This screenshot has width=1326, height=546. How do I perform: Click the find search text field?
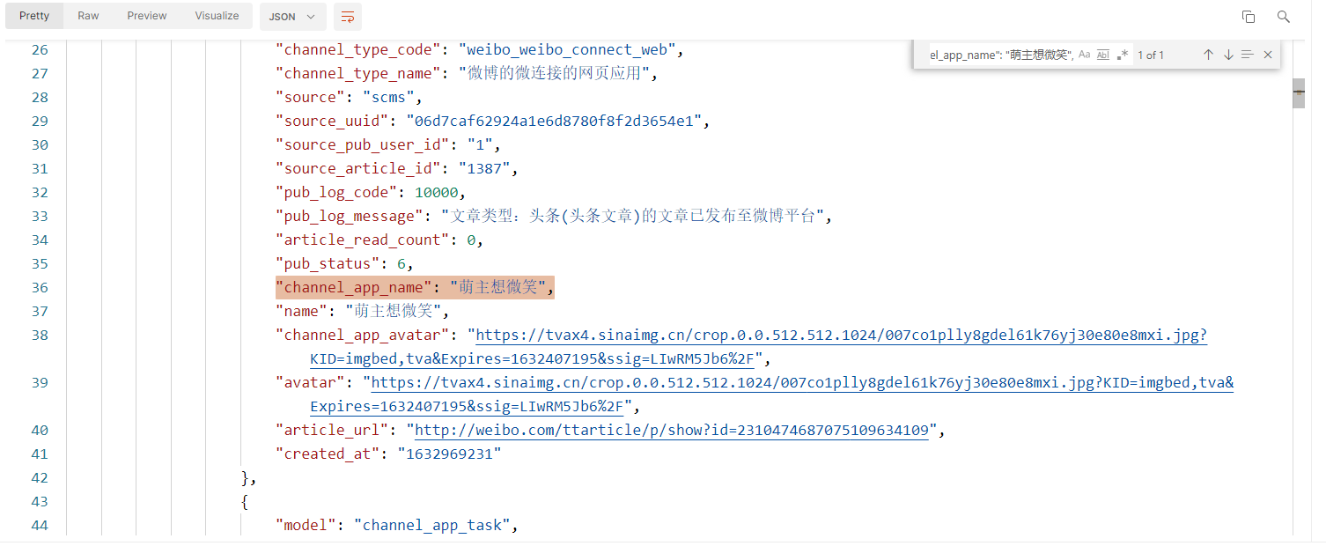(x=1000, y=55)
